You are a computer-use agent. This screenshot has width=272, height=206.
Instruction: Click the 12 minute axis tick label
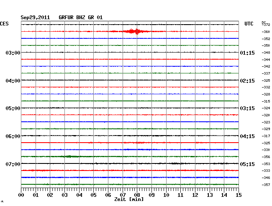(x=195, y=195)
